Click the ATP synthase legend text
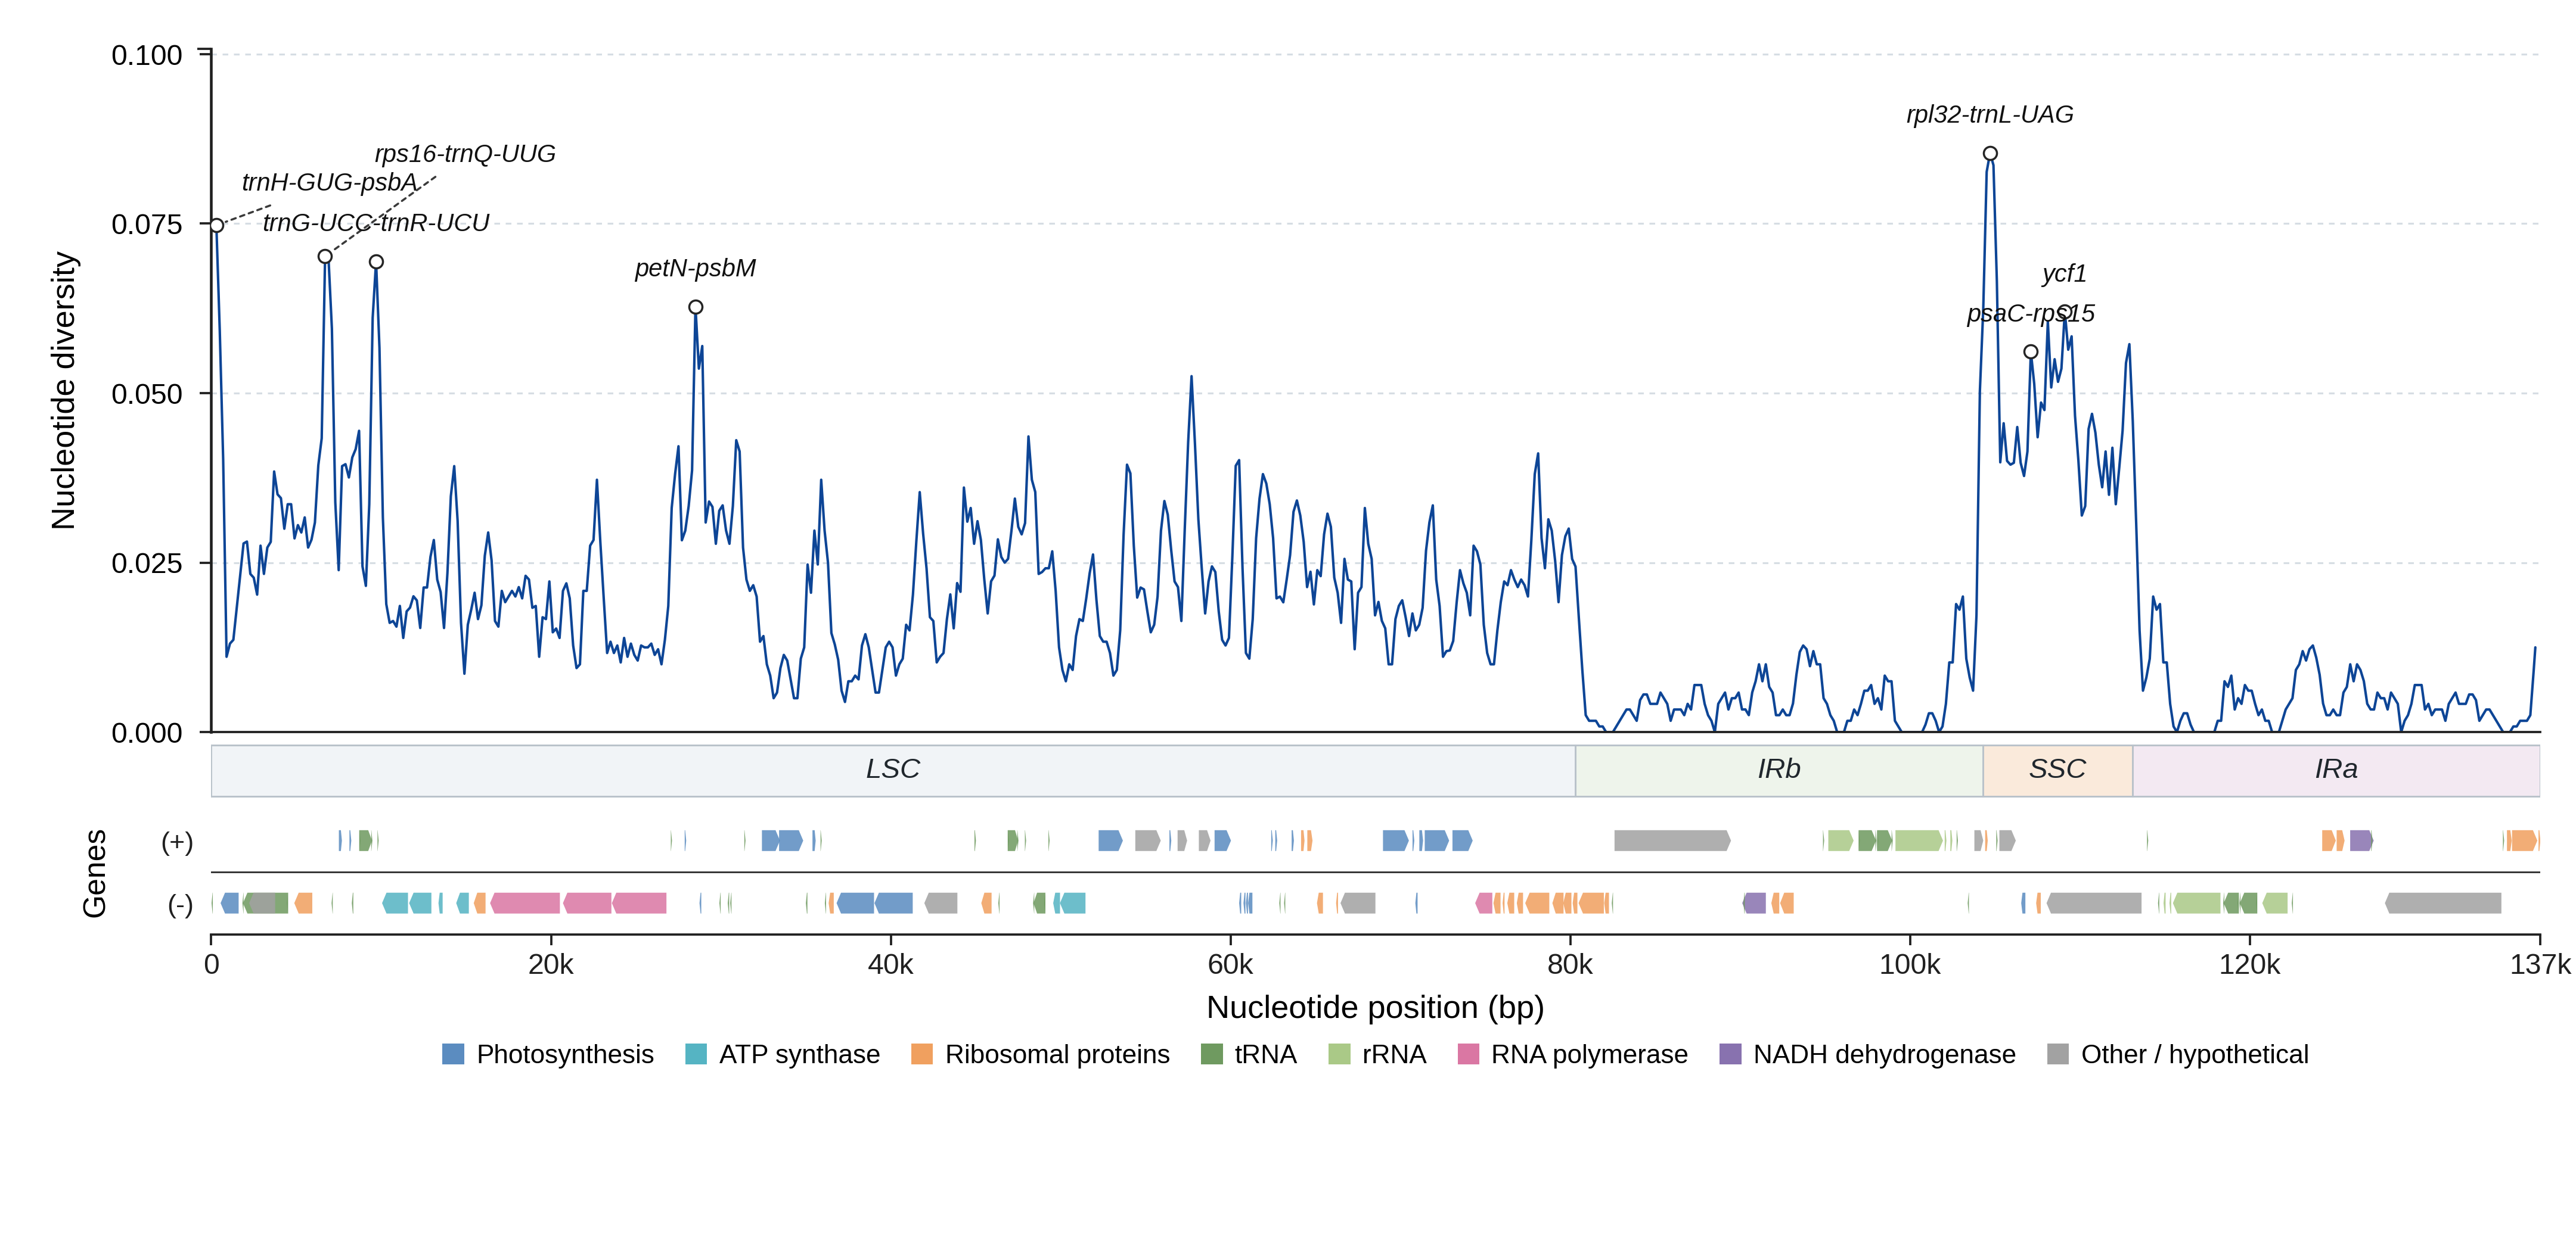 pos(799,1054)
